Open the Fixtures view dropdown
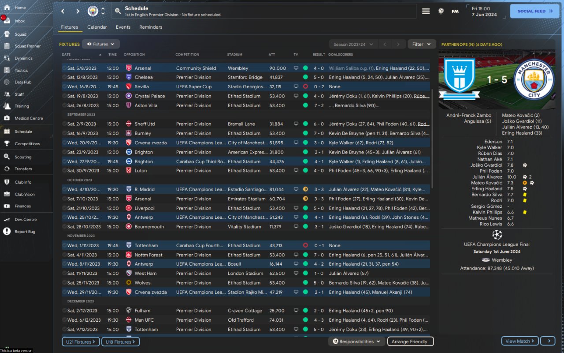This screenshot has height=353, width=564. coord(101,44)
